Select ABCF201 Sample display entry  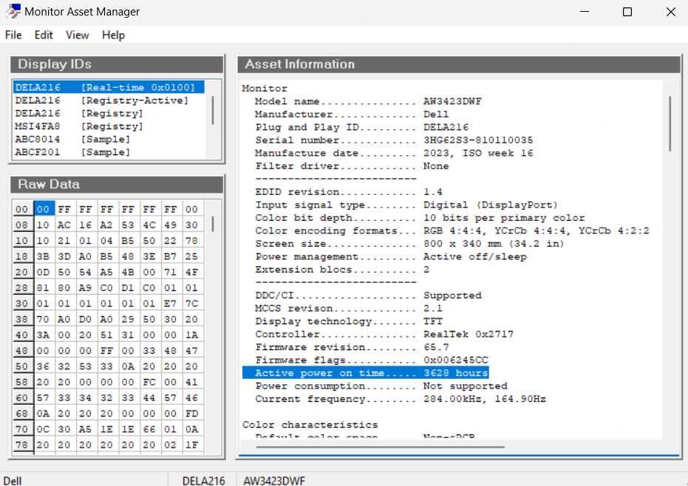tap(109, 152)
